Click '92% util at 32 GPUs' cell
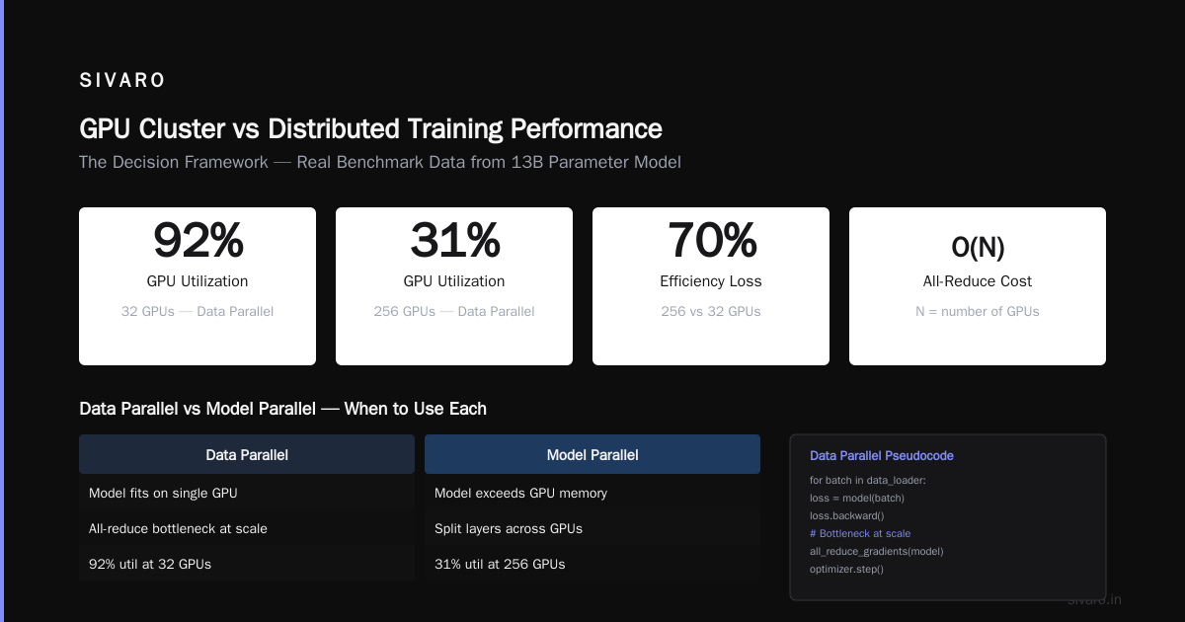This screenshot has height=622, width=1185. pos(247,564)
